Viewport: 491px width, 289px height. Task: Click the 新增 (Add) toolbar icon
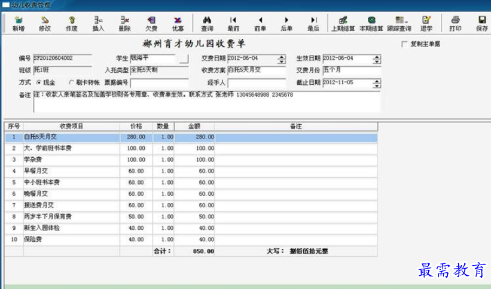(18, 23)
